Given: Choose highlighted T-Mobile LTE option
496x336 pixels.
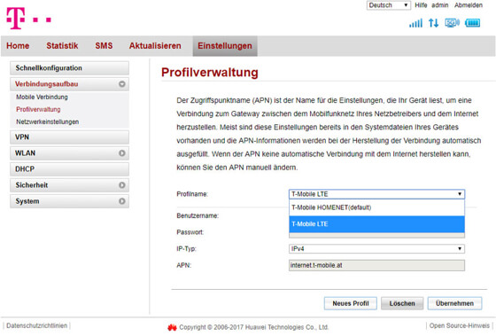Looking at the screenshot, I should (376, 224).
